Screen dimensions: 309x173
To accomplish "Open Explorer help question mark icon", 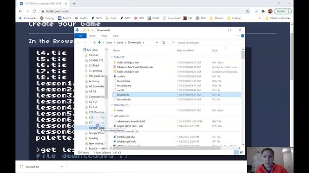I will (x=242, y=36).
